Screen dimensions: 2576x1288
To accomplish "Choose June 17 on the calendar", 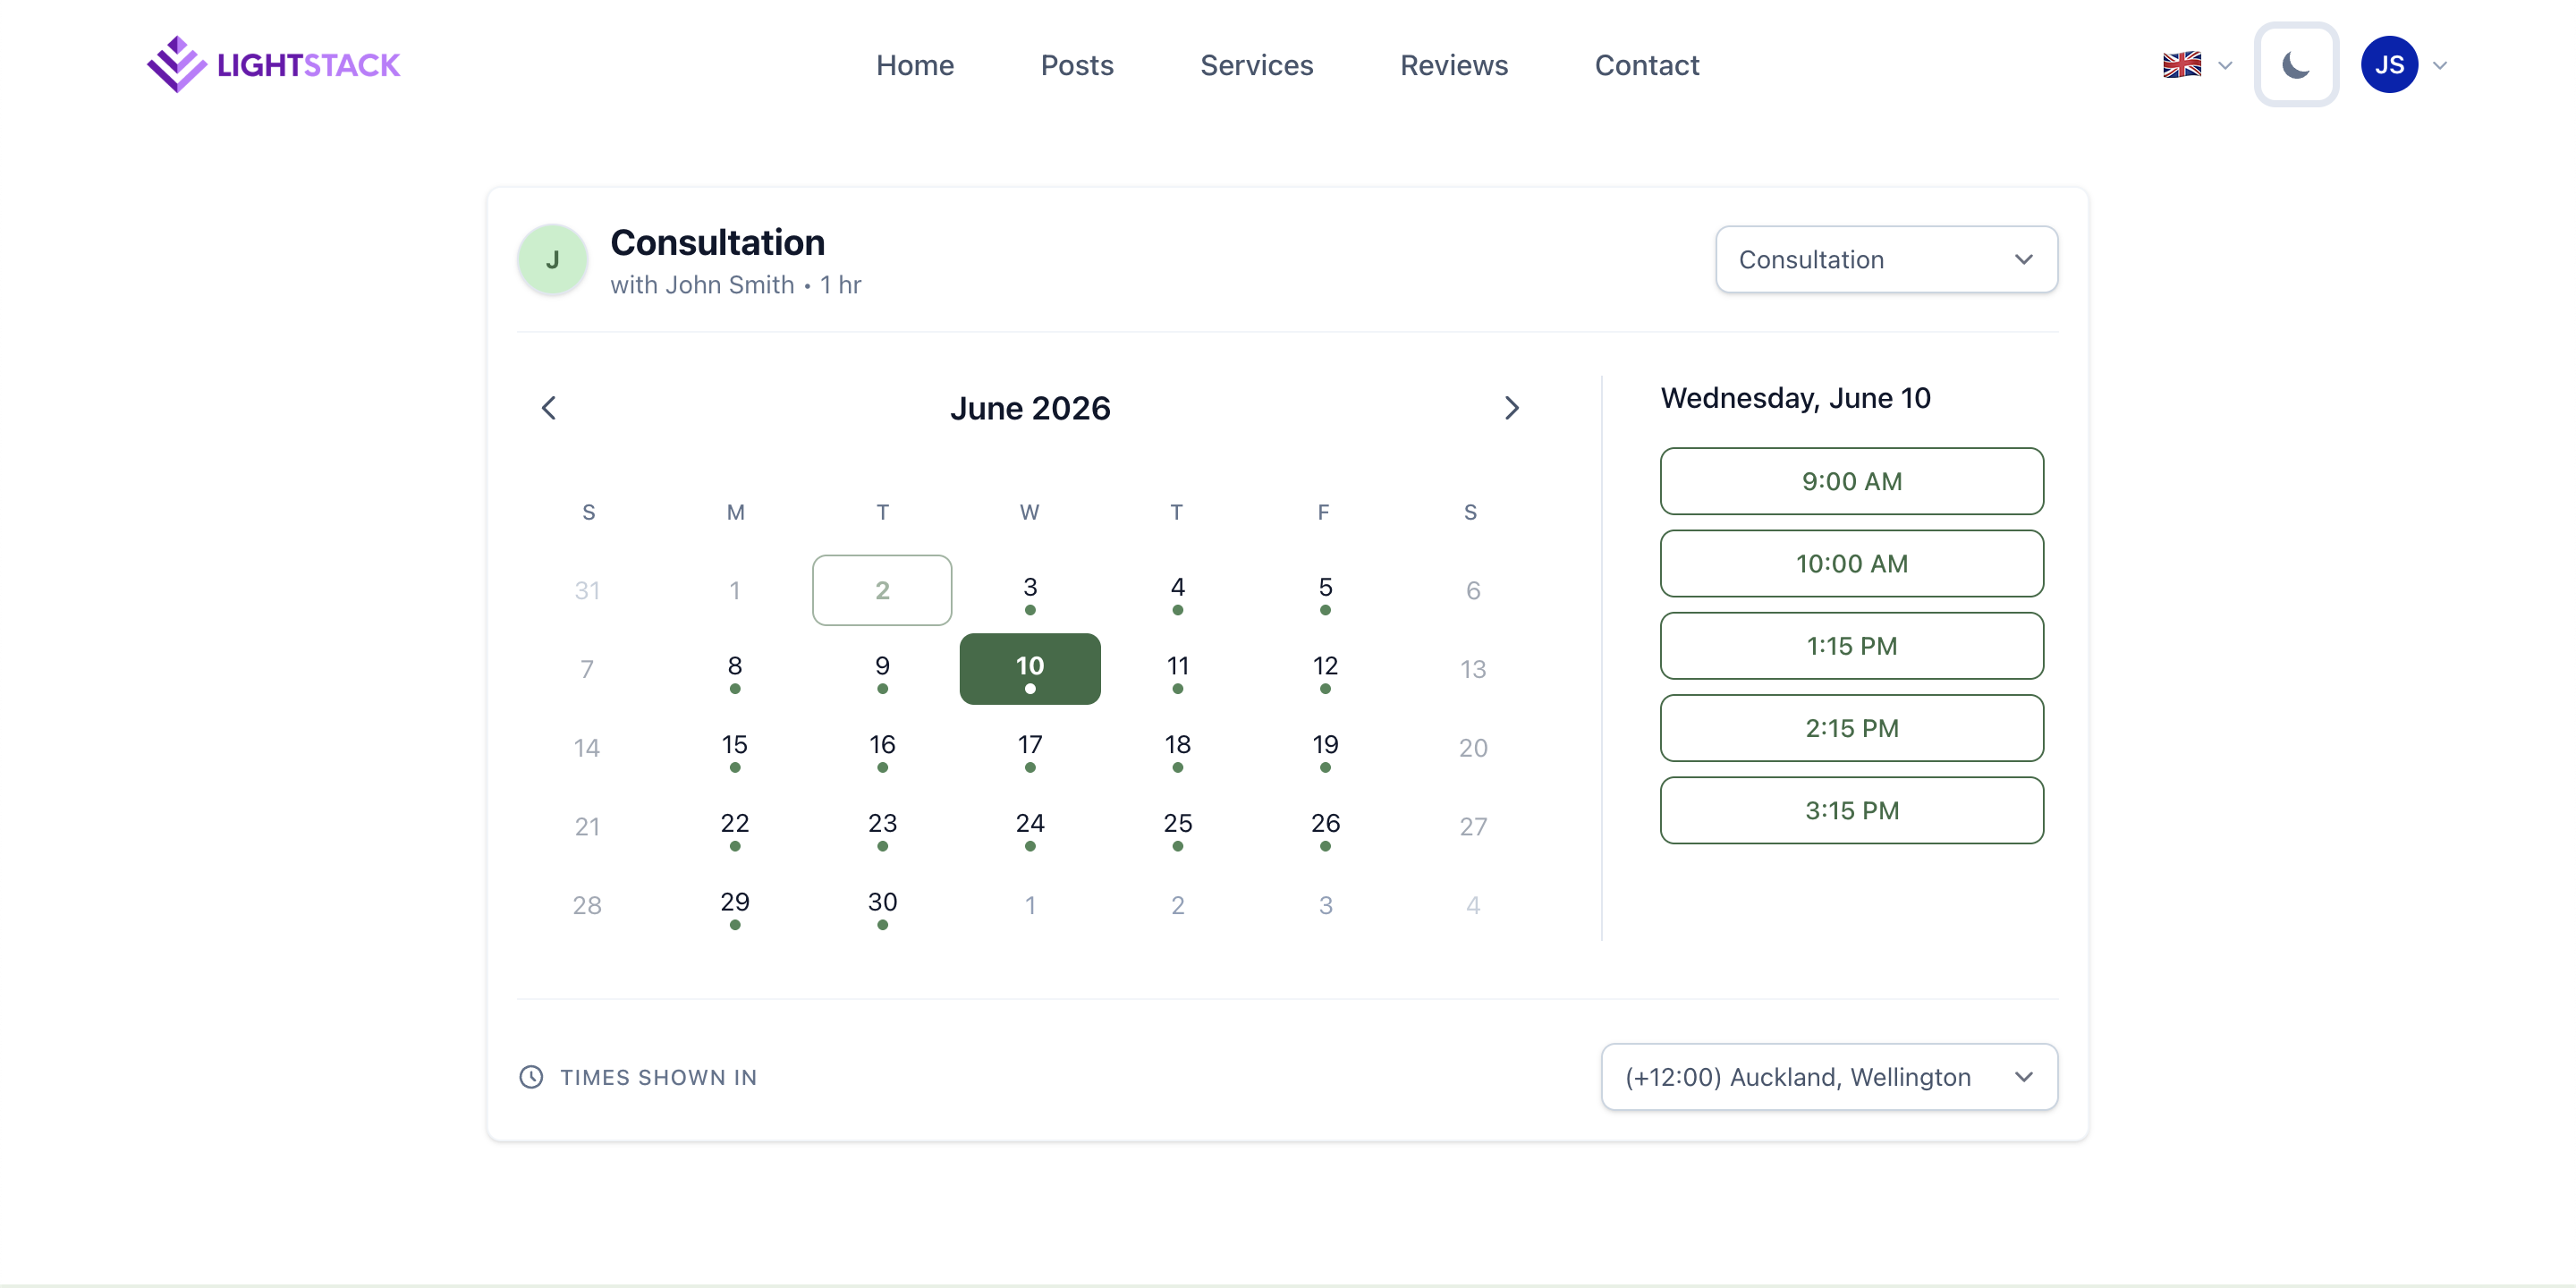I will (x=1030, y=748).
